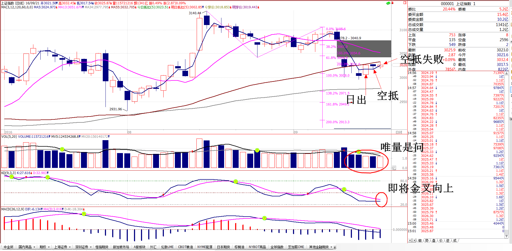The width and height of the screenshot is (512, 251).
Task: Switch to the 中金所 market tab
Action: (9, 247)
